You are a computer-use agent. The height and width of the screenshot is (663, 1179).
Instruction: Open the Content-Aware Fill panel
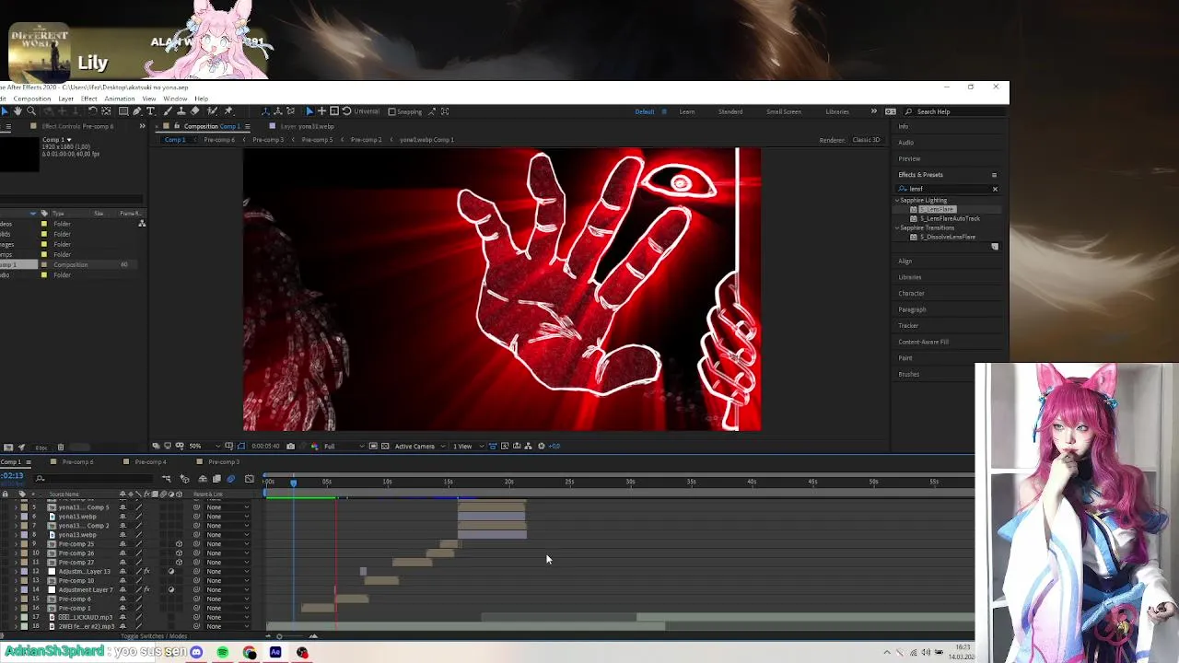[923, 342]
